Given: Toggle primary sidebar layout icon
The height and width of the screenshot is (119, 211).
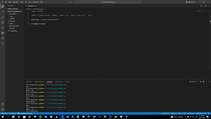Looking at the screenshot, I should click(x=187, y=2).
